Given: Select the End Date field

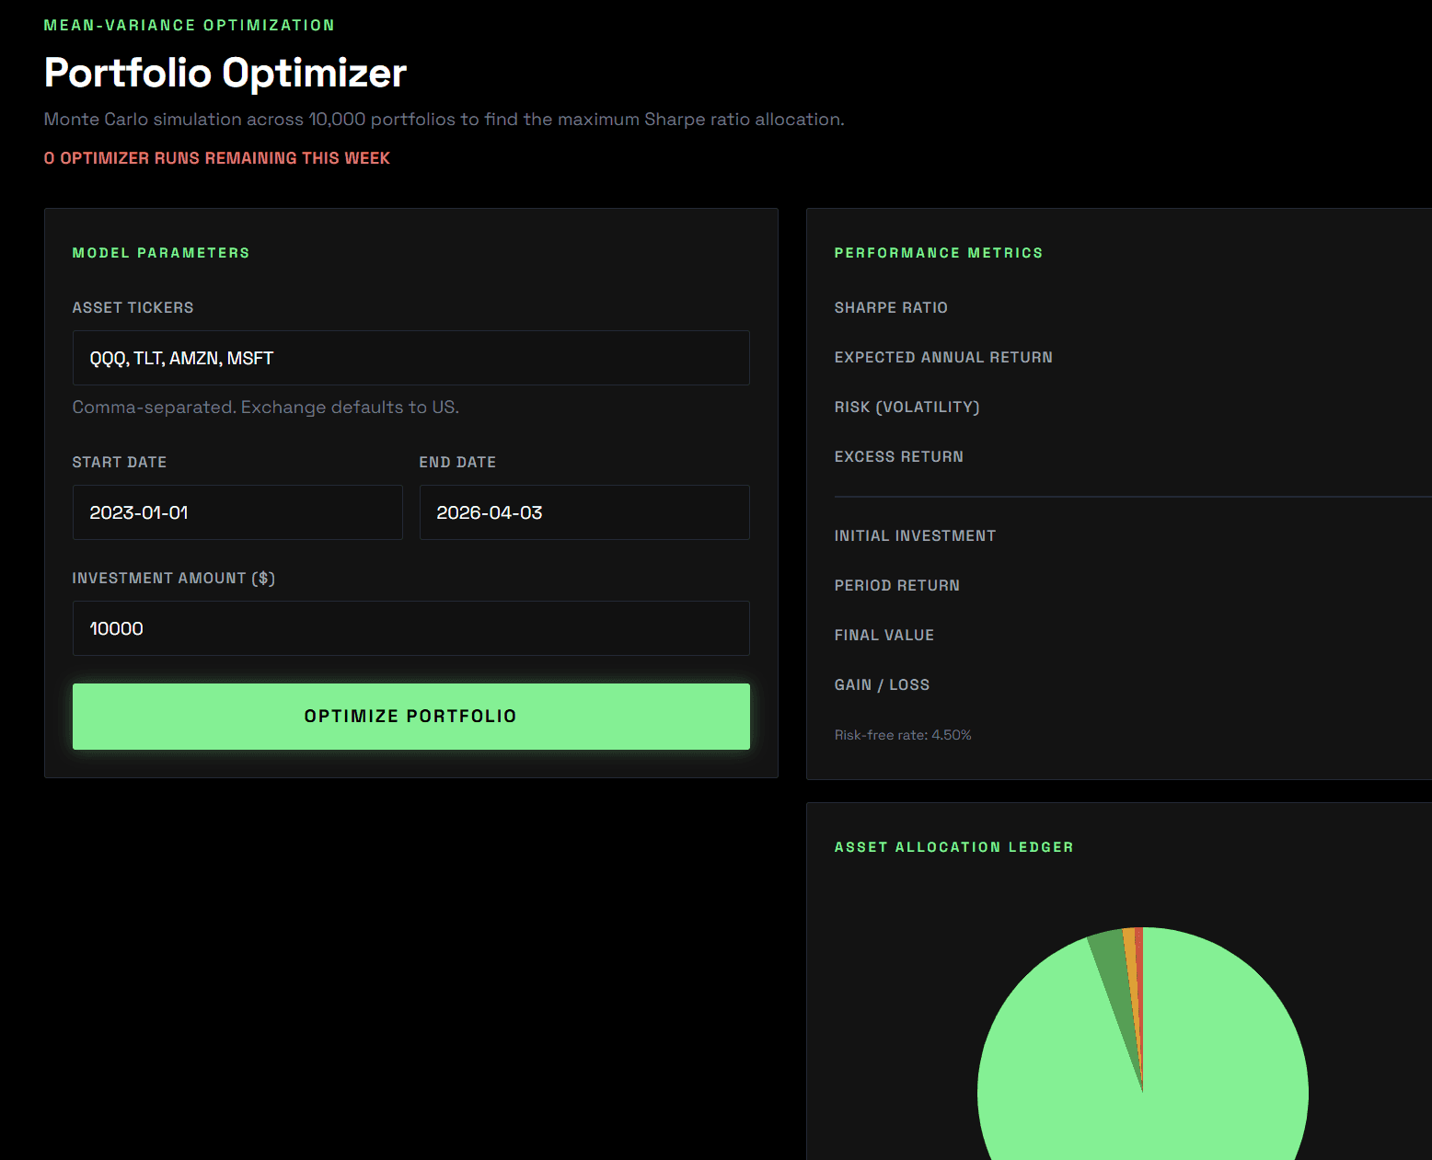Looking at the screenshot, I should [584, 512].
